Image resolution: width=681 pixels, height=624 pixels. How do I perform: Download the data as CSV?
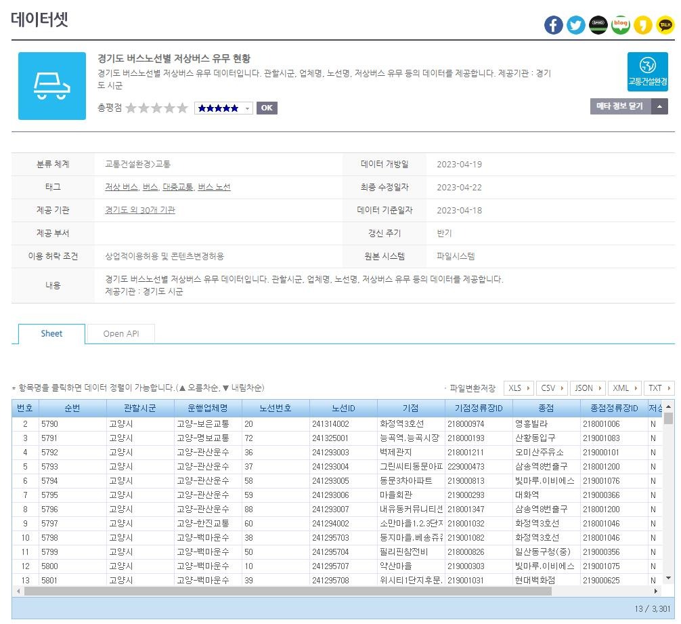coord(552,388)
